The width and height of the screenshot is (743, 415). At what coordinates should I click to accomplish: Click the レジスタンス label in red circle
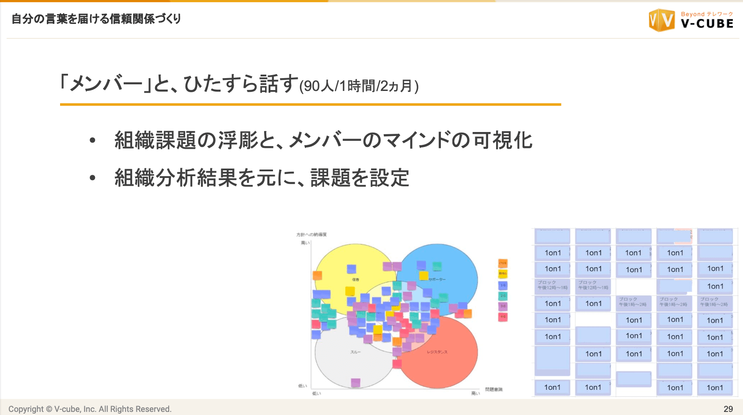pos(437,352)
